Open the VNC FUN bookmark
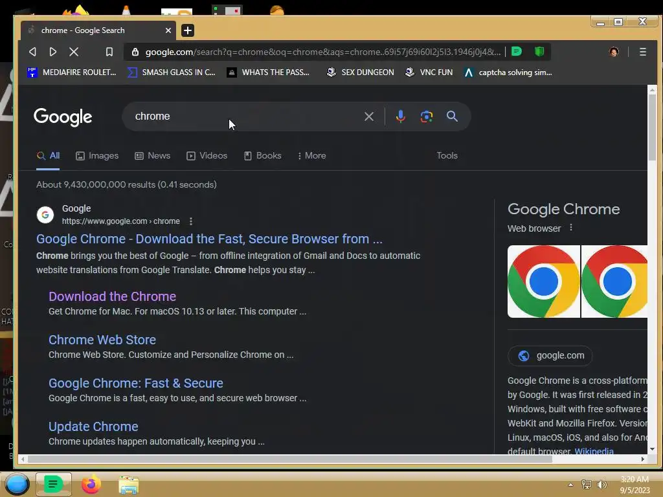 (429, 72)
